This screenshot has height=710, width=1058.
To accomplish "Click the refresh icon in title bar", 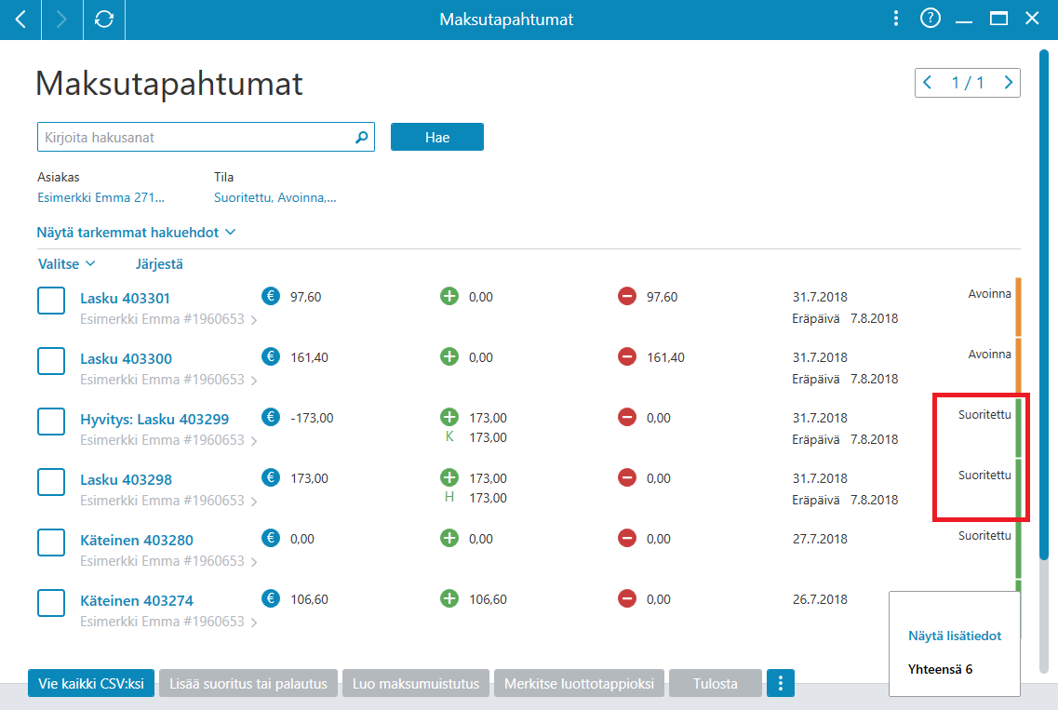I will (104, 20).
